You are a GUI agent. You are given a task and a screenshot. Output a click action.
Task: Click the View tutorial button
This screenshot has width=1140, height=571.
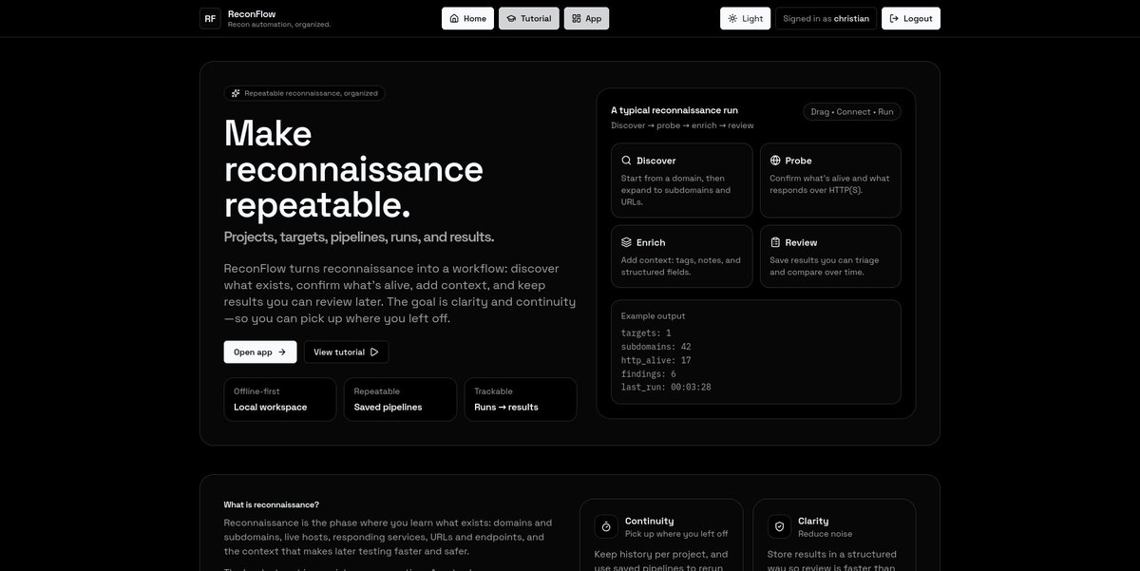[346, 352]
